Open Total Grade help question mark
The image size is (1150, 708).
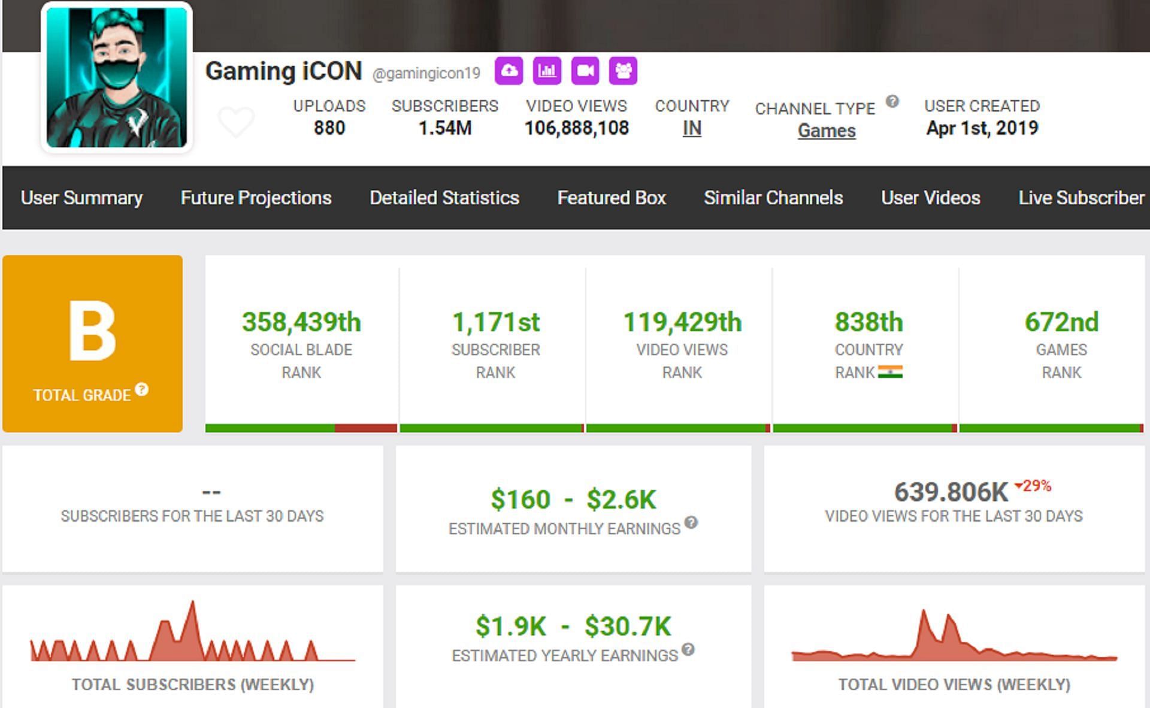(x=142, y=389)
